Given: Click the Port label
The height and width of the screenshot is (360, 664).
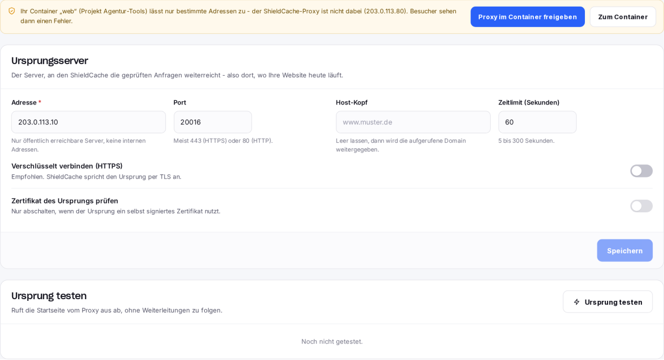Looking at the screenshot, I should pos(180,102).
